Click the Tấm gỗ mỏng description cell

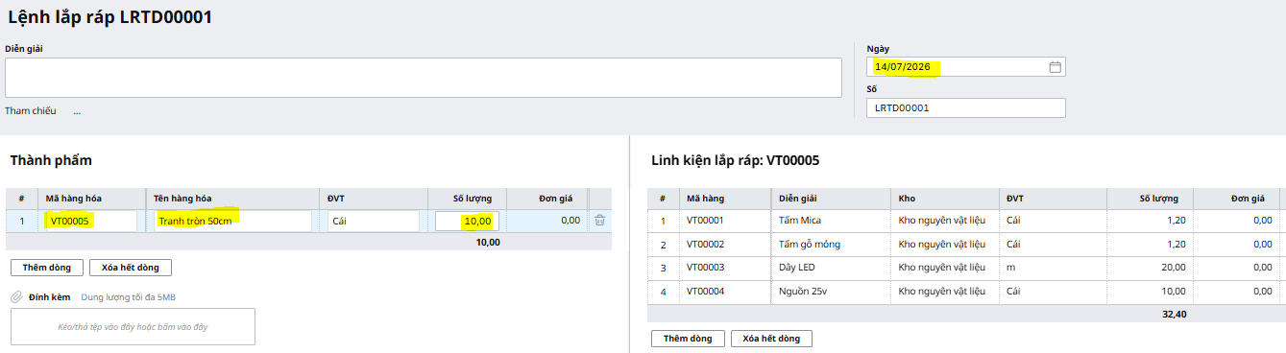point(832,244)
